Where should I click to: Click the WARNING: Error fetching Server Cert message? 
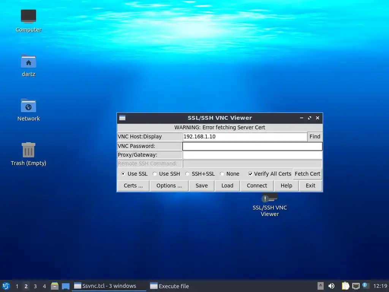point(220,127)
